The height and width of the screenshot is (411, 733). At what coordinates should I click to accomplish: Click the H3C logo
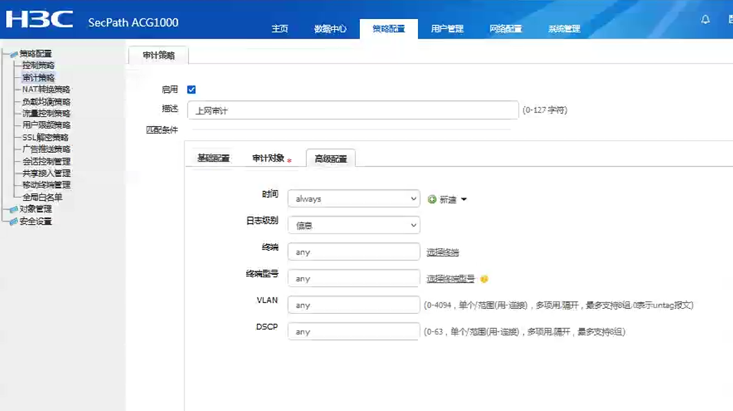(x=40, y=20)
